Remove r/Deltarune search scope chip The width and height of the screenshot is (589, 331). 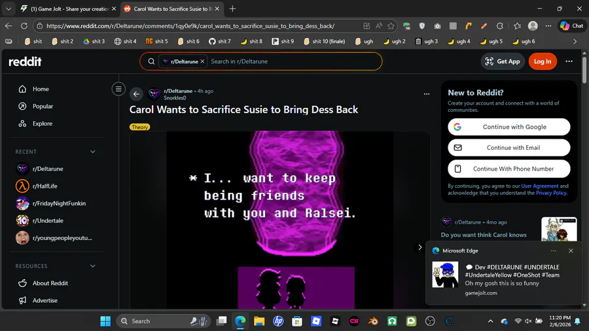point(202,61)
